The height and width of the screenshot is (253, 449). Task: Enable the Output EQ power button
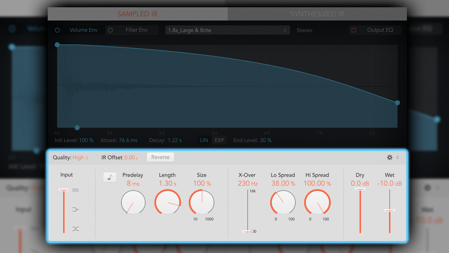tap(354, 30)
